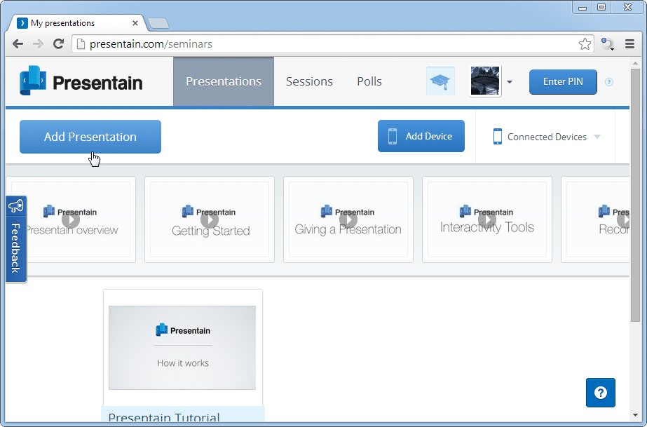Switch to the Sessions tab
Screen dimensions: 647x427
pyautogui.click(x=309, y=81)
